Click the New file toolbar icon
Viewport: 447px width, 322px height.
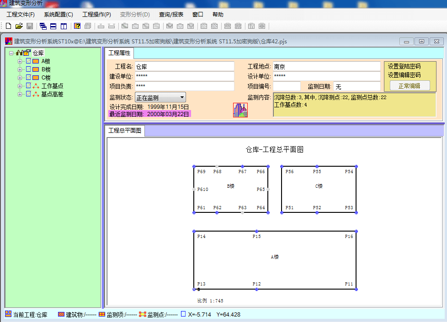coord(9,26)
